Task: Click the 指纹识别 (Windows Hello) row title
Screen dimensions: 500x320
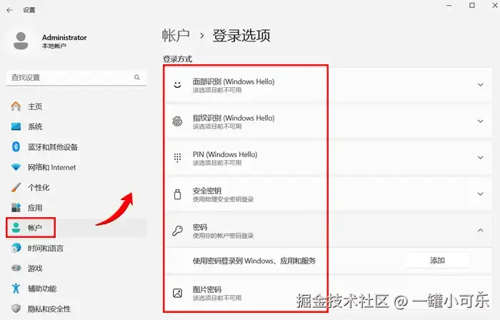Action: pyautogui.click(x=234, y=118)
